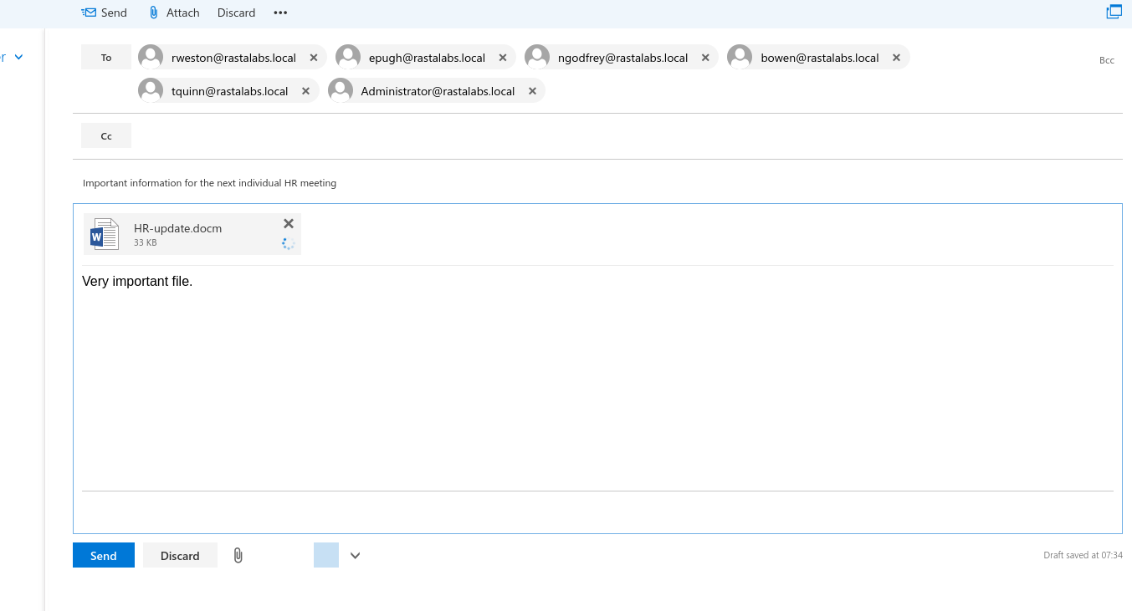The height and width of the screenshot is (611, 1132).
Task: Click the blue Send button below the message
Action: 104,556
